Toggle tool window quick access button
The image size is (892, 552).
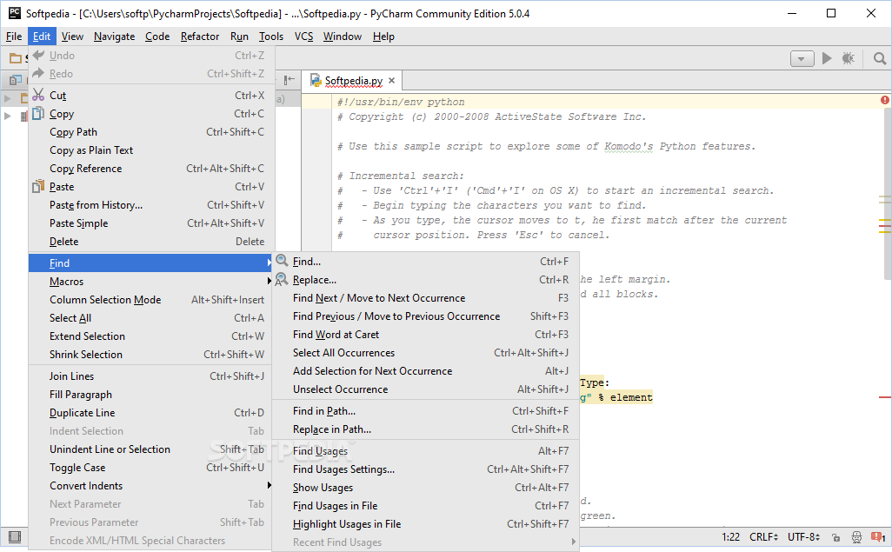coord(15,536)
